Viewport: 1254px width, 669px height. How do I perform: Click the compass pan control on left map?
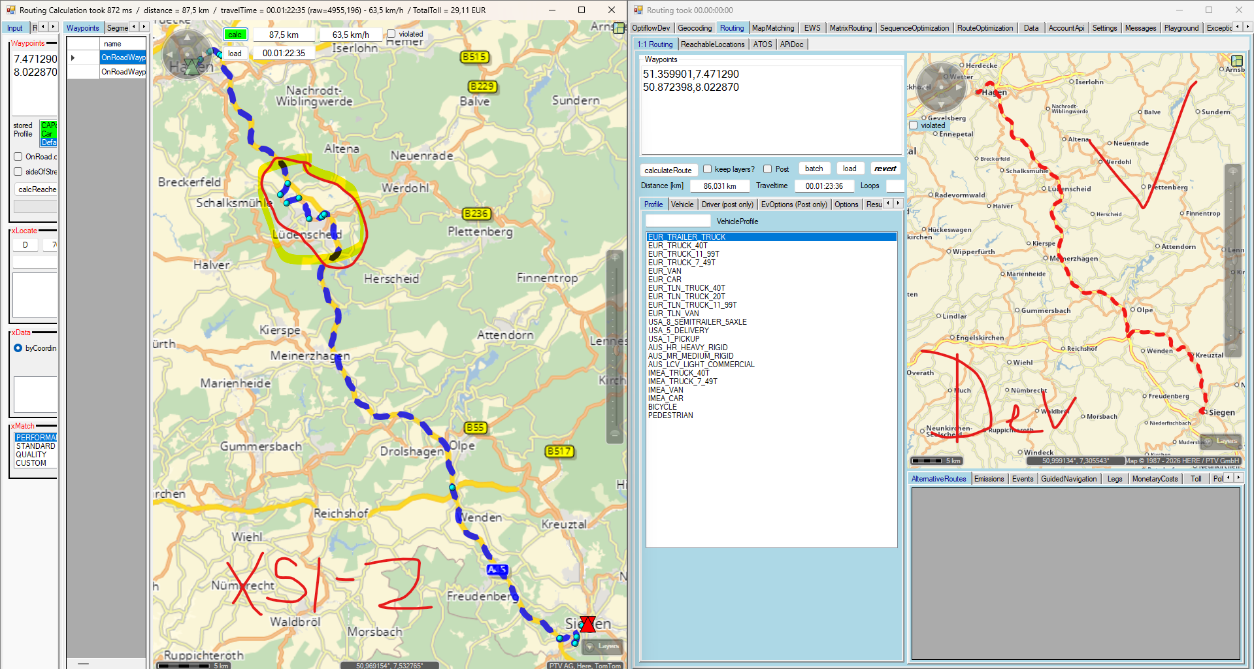point(187,52)
